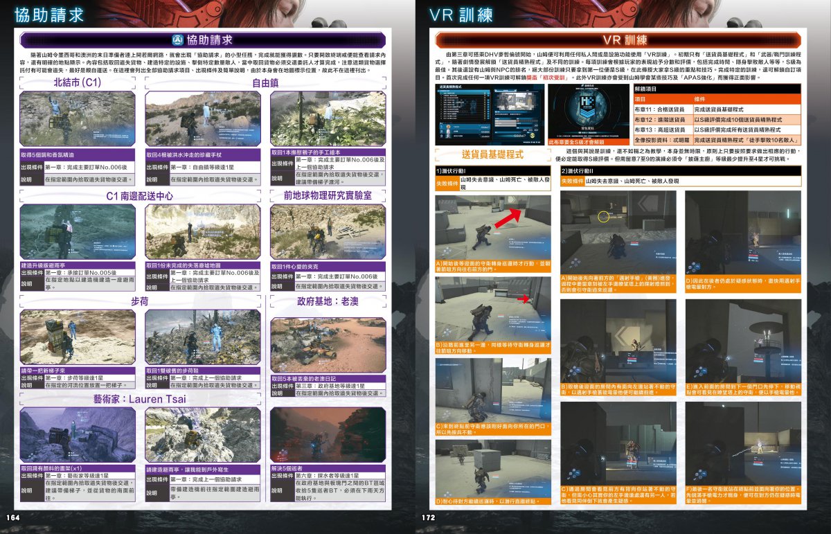Open the screenshot above 請帶一把新梯子來
Viewport: 831px width, 534px height.
click(x=78, y=337)
